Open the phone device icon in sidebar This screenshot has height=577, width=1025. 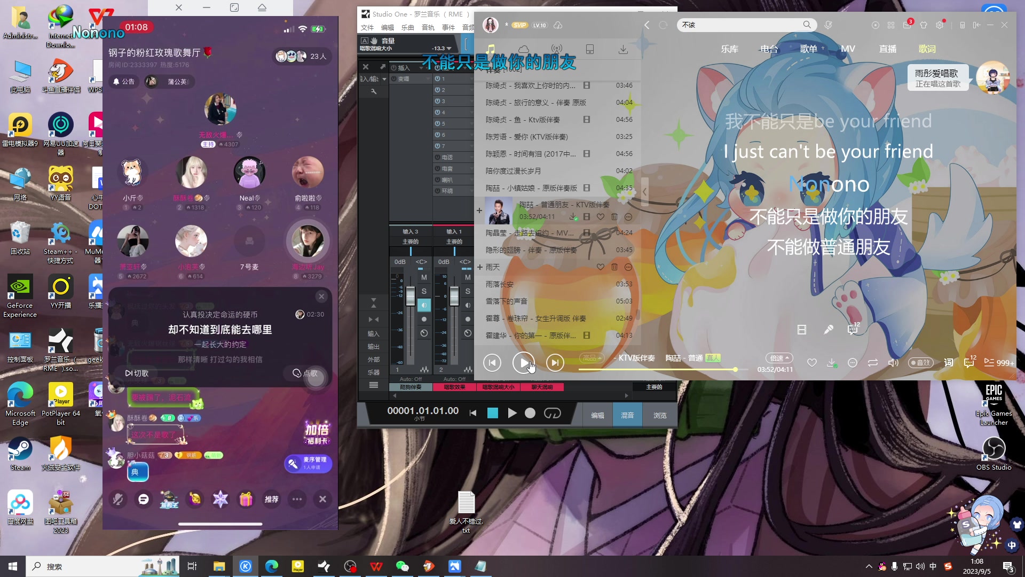[x=590, y=49]
